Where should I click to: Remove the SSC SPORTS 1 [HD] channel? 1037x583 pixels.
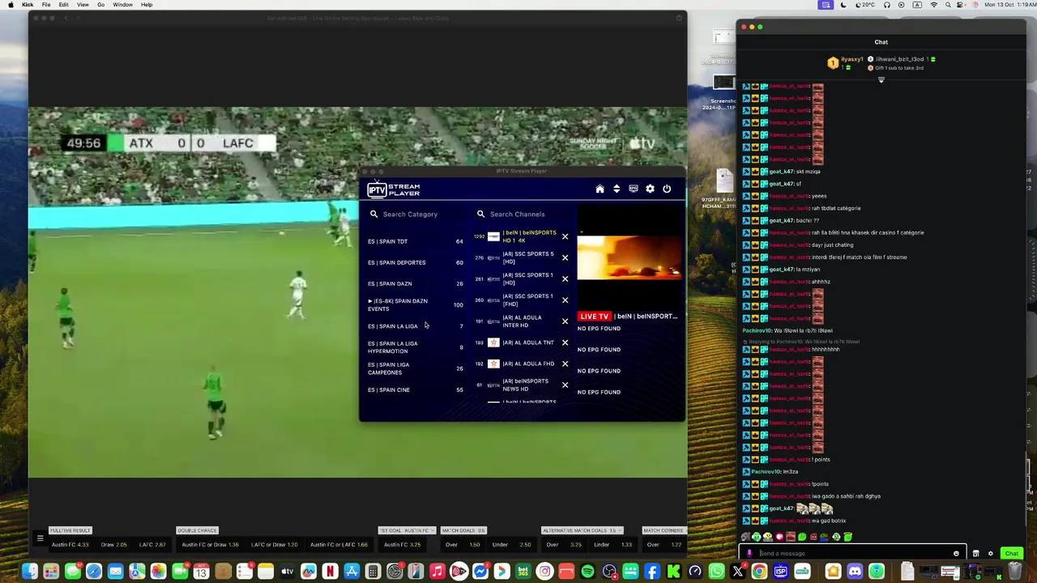(x=565, y=279)
